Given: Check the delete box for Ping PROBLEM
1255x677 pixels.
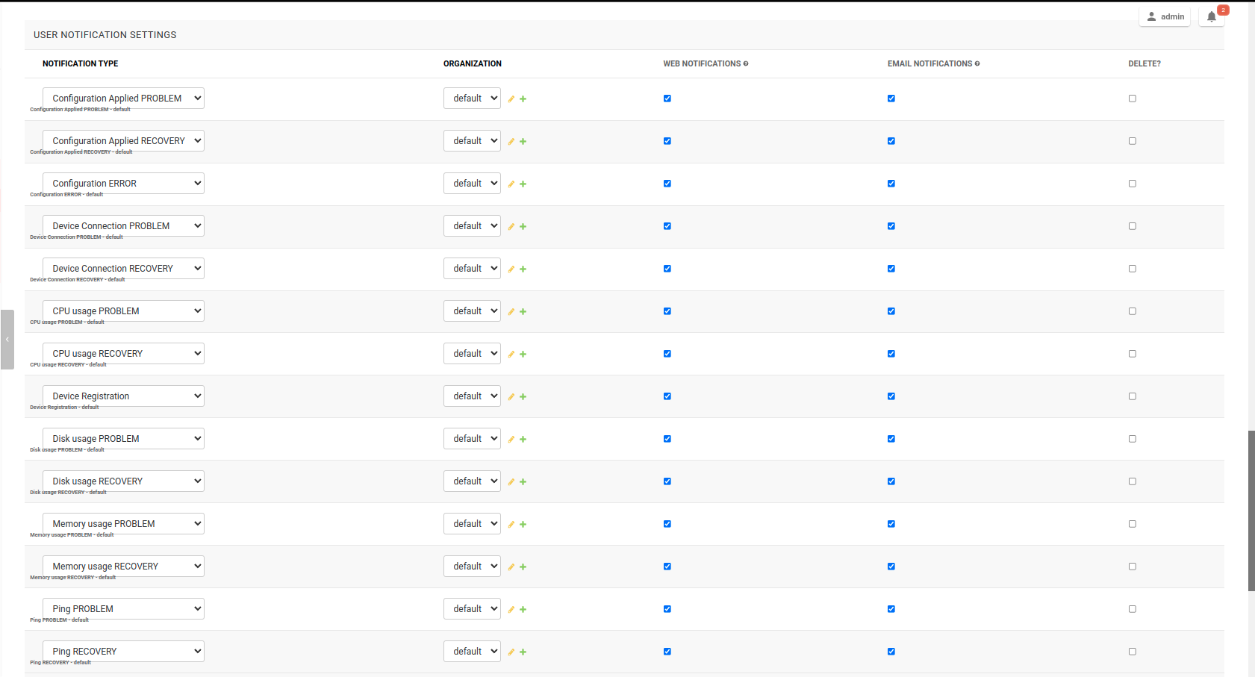Looking at the screenshot, I should point(1132,608).
